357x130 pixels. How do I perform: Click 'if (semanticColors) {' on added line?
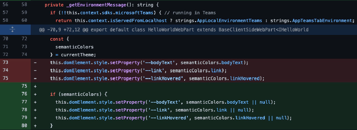[x=79, y=94]
